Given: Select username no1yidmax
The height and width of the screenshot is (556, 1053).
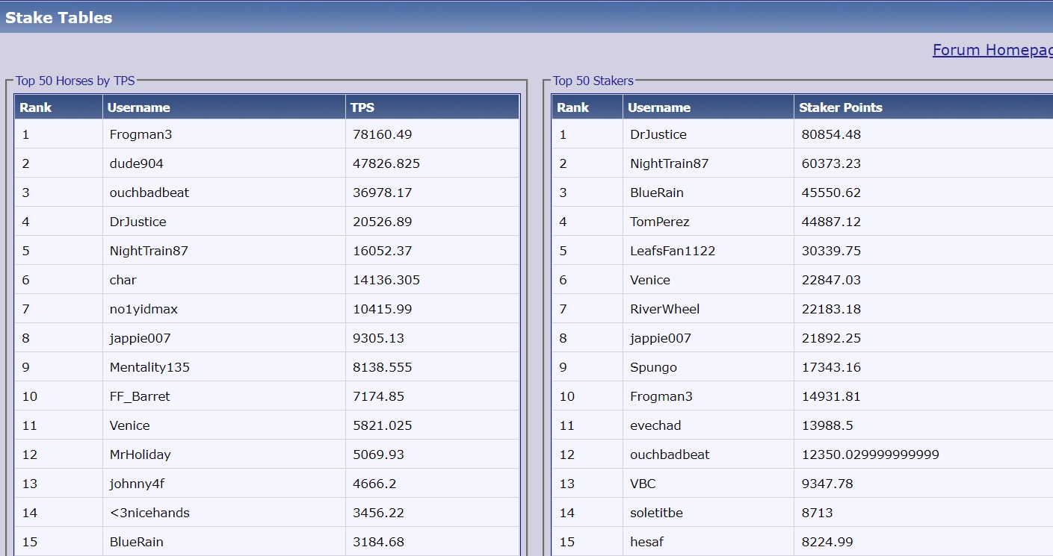Looking at the screenshot, I should pos(143,309).
